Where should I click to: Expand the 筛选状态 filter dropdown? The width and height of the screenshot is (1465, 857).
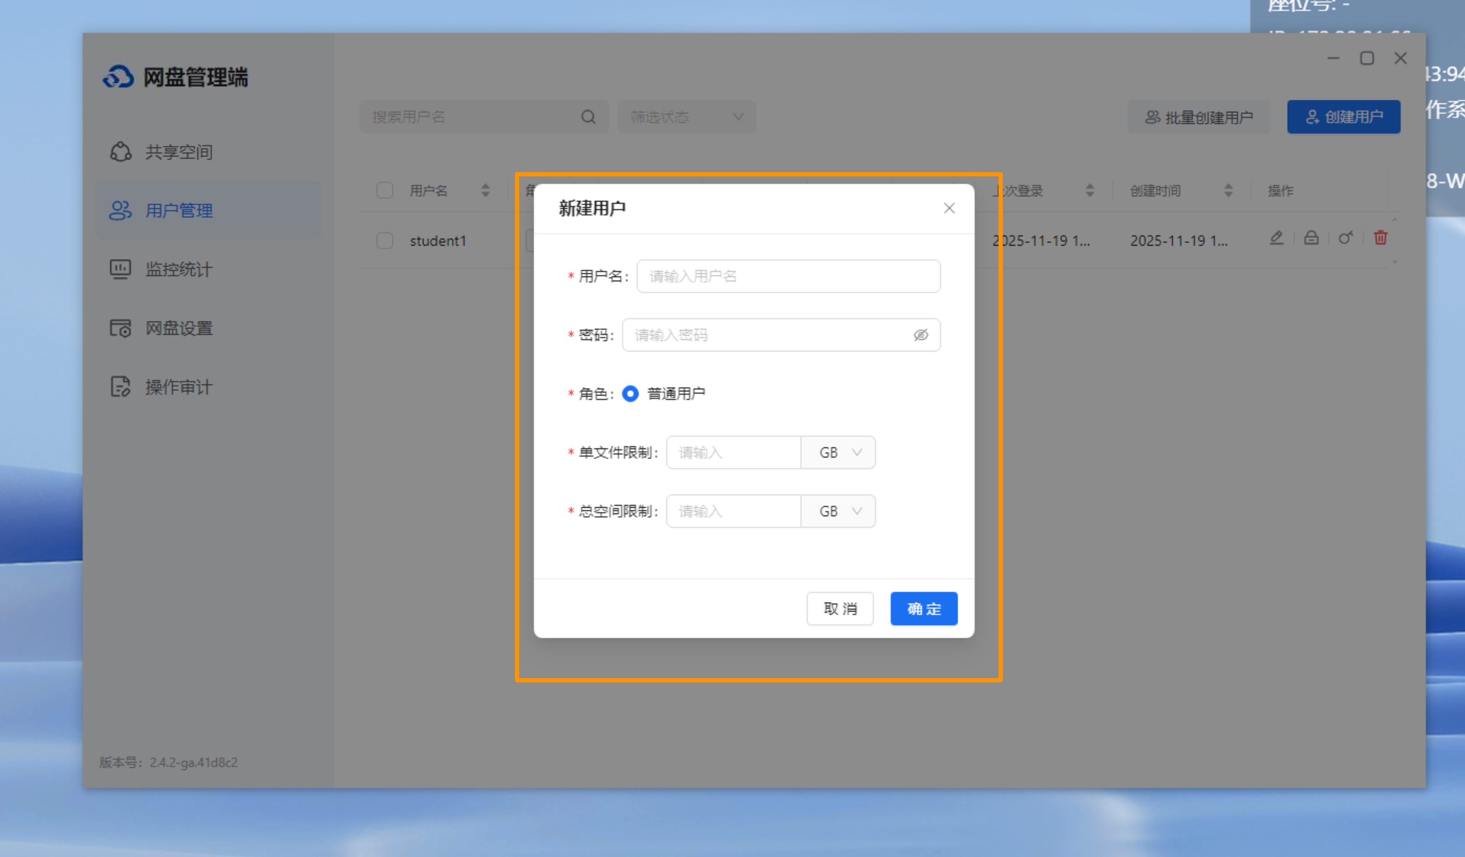(x=686, y=117)
